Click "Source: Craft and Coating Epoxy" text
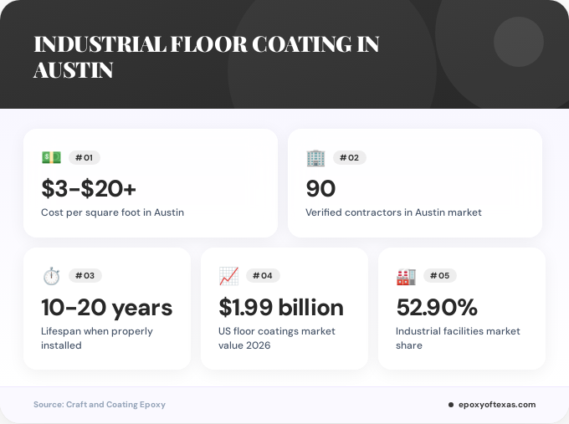The width and height of the screenshot is (569, 424). pyautogui.click(x=100, y=405)
